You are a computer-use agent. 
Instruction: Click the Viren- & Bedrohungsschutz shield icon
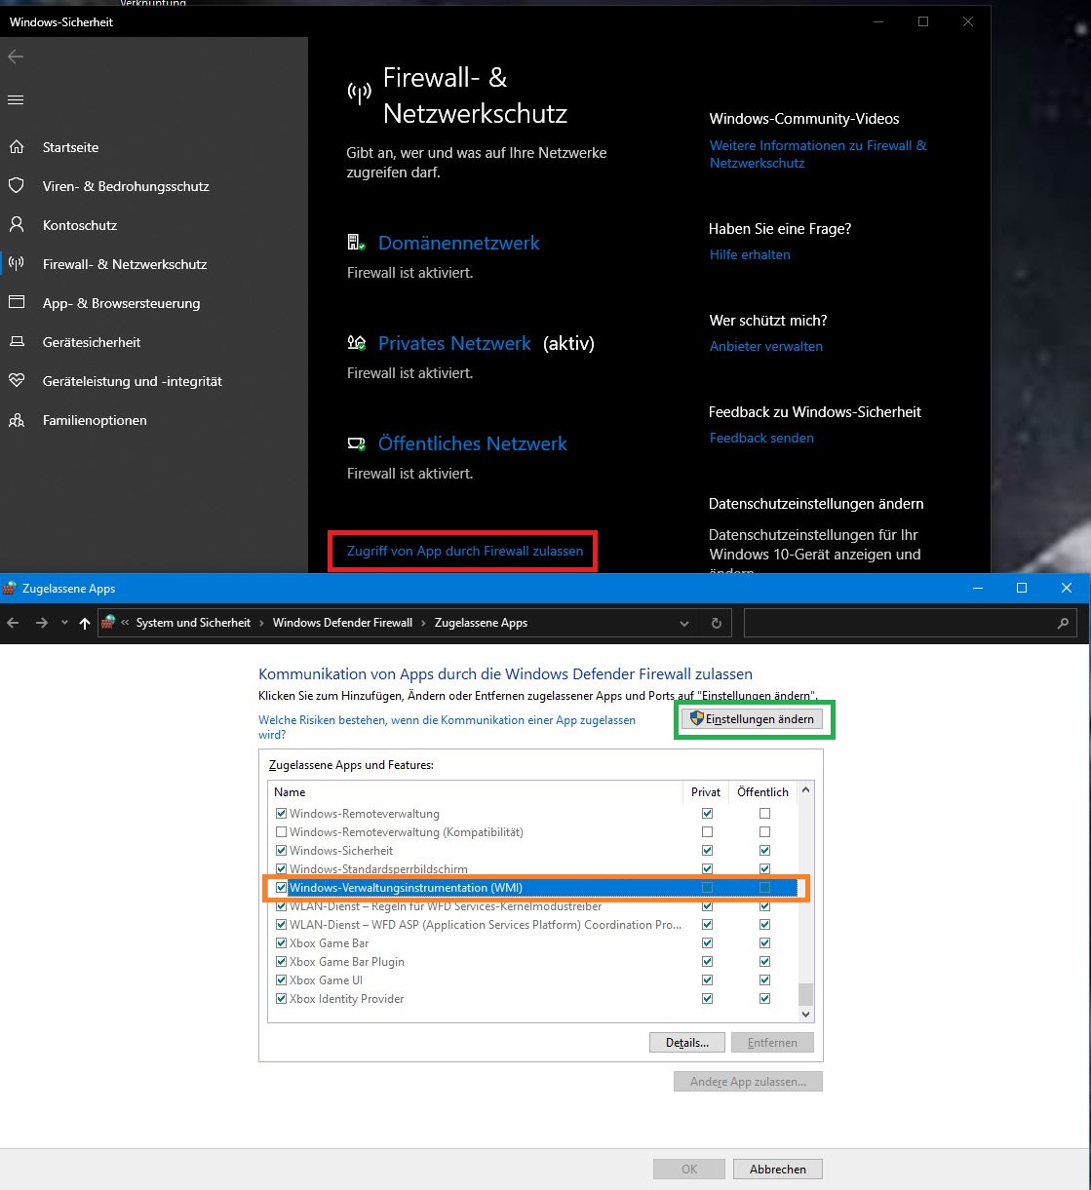(17, 186)
